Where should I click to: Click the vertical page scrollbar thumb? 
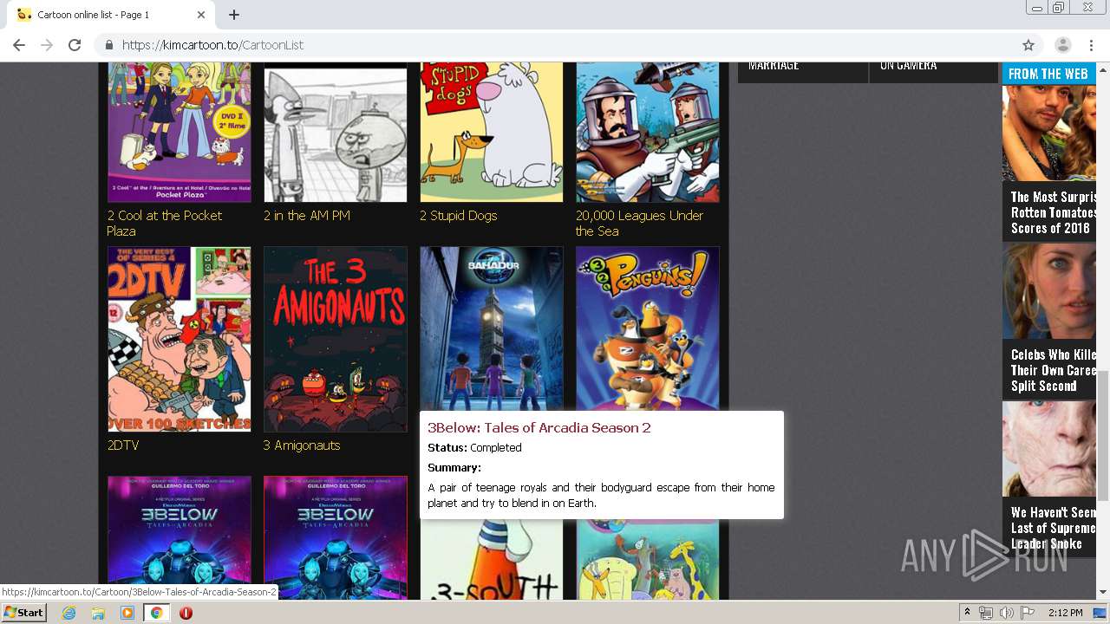tap(1103, 435)
